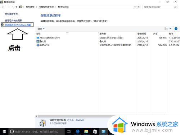Click the Windows Start button
This screenshot has height=135, width=180.
4,132
